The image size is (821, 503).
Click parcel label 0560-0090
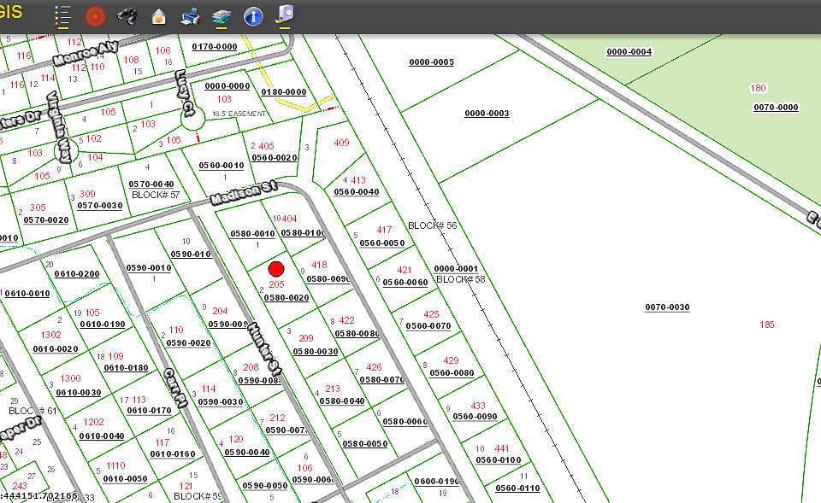point(475,417)
